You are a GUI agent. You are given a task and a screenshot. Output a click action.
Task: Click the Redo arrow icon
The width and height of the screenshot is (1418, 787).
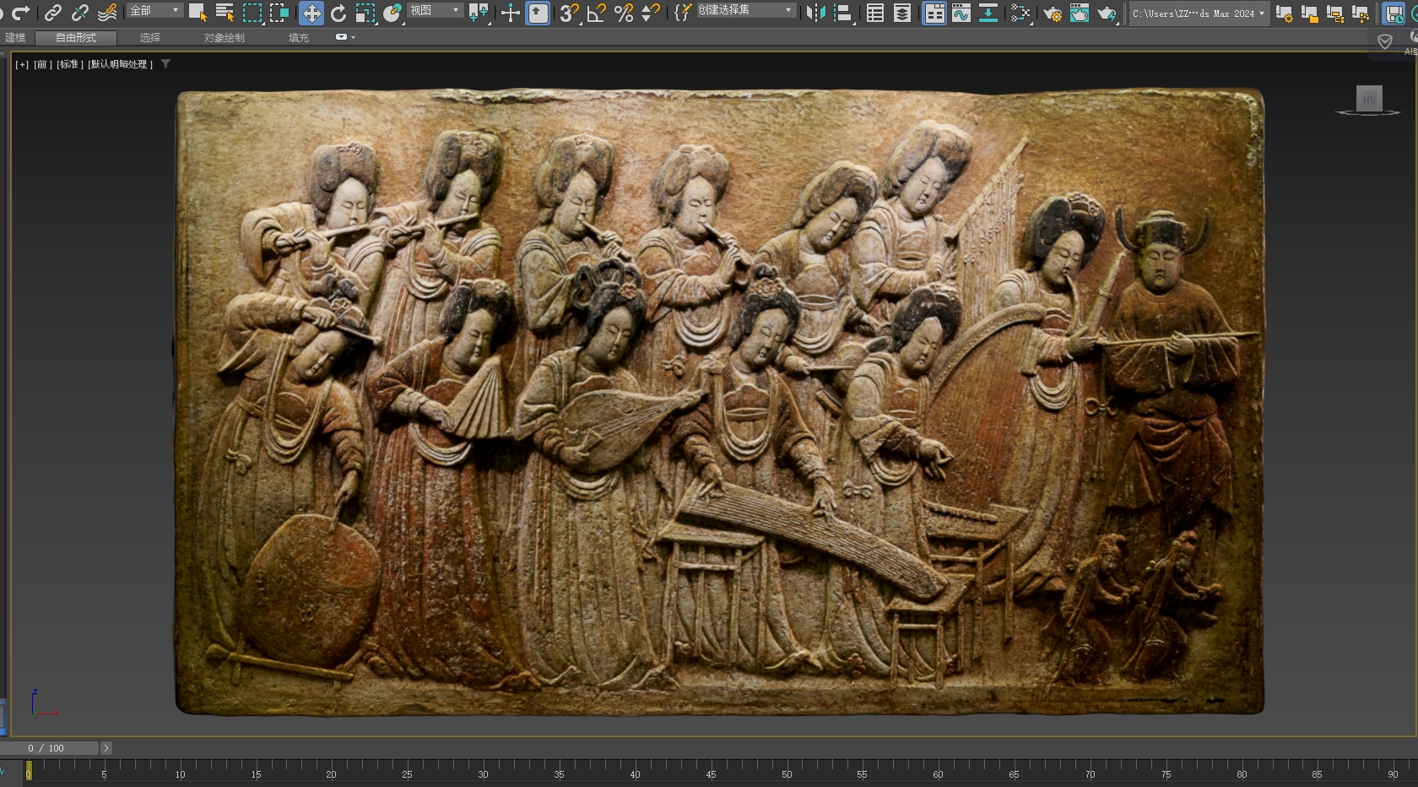(21, 12)
